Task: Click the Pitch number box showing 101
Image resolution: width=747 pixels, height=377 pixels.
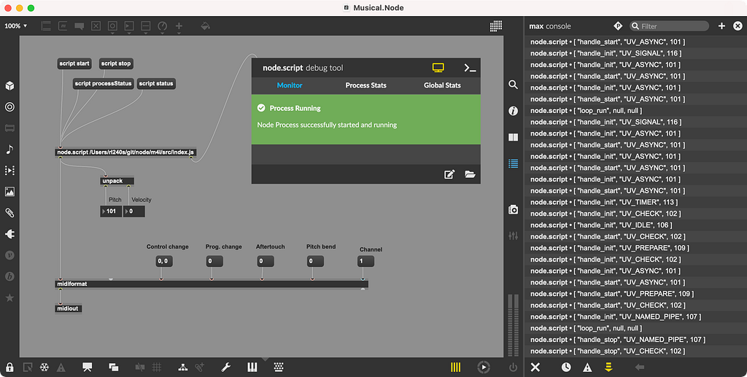Action: point(112,211)
